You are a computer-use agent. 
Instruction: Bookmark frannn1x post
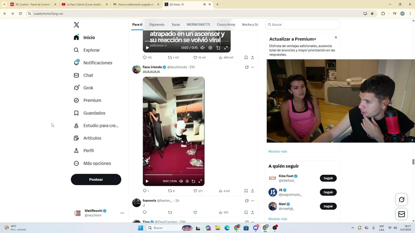click(x=246, y=212)
